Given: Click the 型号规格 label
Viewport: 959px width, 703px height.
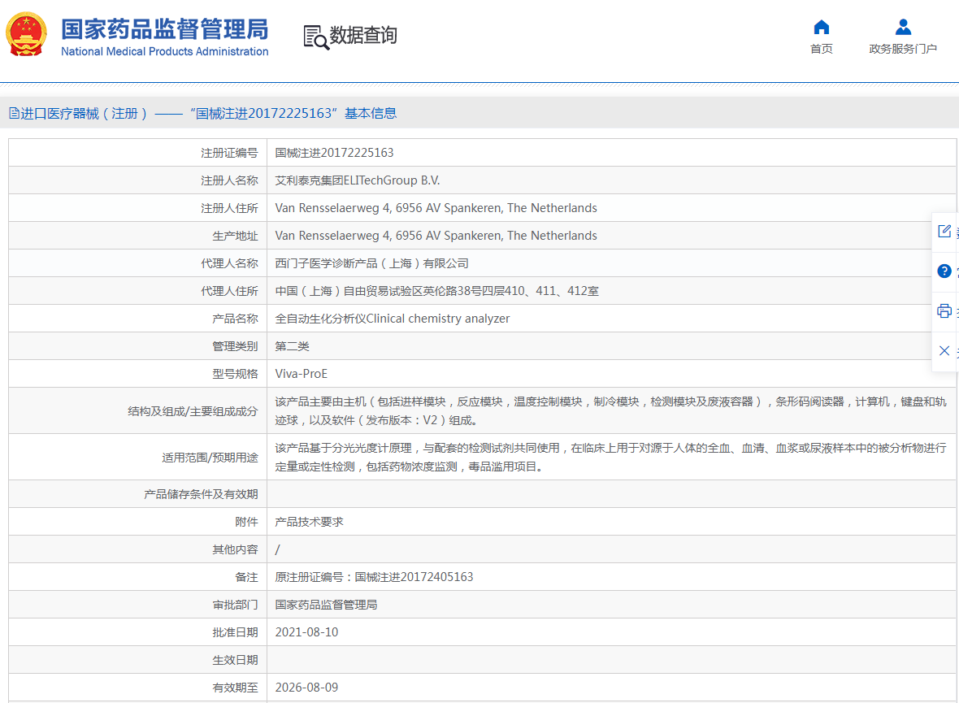Looking at the screenshot, I should pyautogui.click(x=235, y=374).
